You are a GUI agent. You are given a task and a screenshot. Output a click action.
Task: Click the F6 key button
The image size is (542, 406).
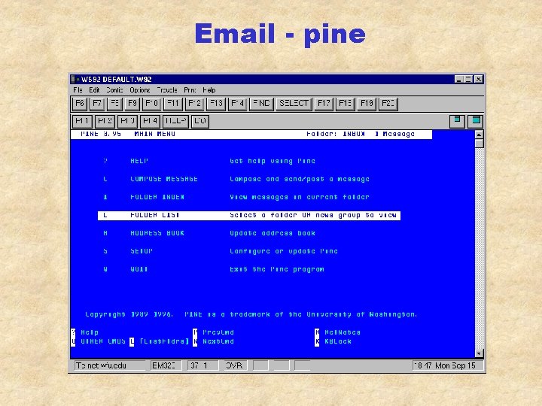pos(80,104)
